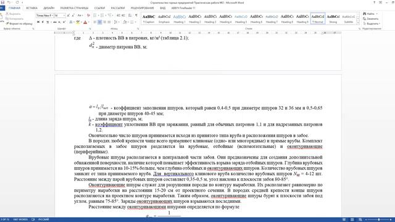Open the blue File menu button
The height and width of the screenshot is (222, 395).
(2, 8)
